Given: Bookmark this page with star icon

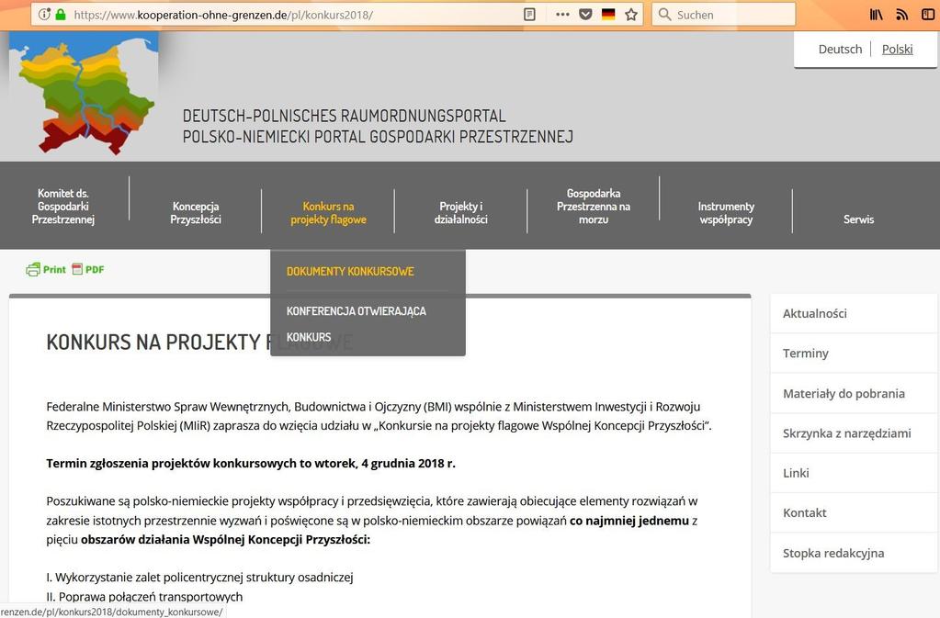Looking at the screenshot, I should [631, 15].
